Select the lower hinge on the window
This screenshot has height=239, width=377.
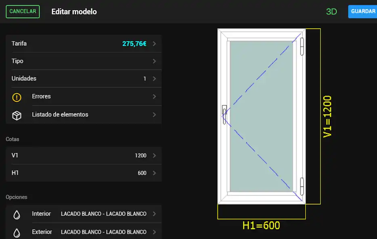pyautogui.click(x=302, y=186)
